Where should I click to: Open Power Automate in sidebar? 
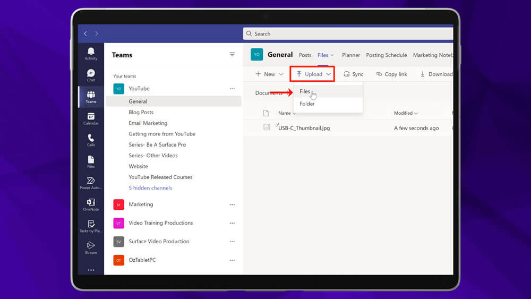(91, 183)
